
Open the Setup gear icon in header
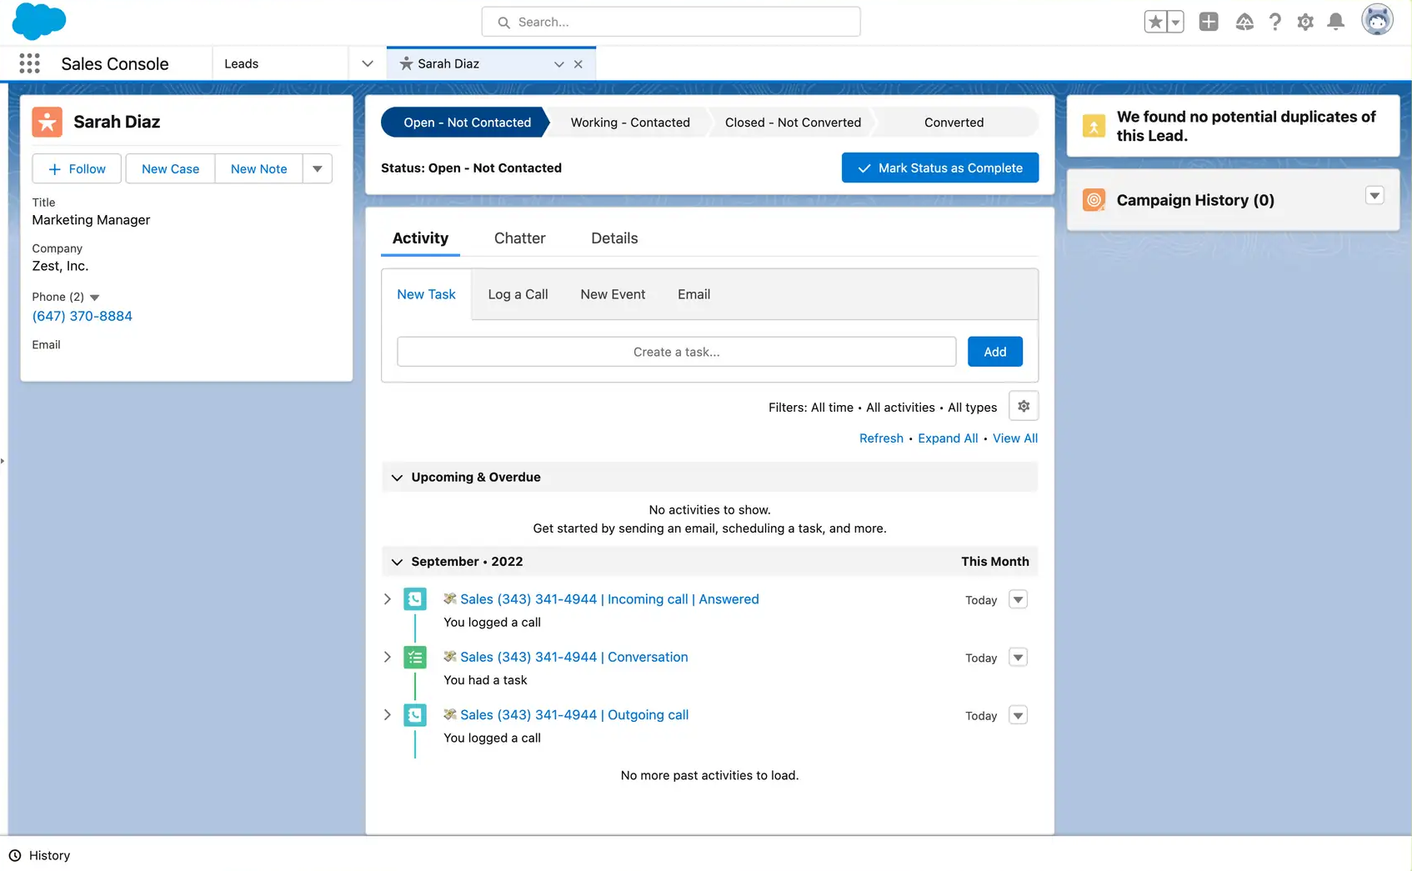[x=1305, y=22]
